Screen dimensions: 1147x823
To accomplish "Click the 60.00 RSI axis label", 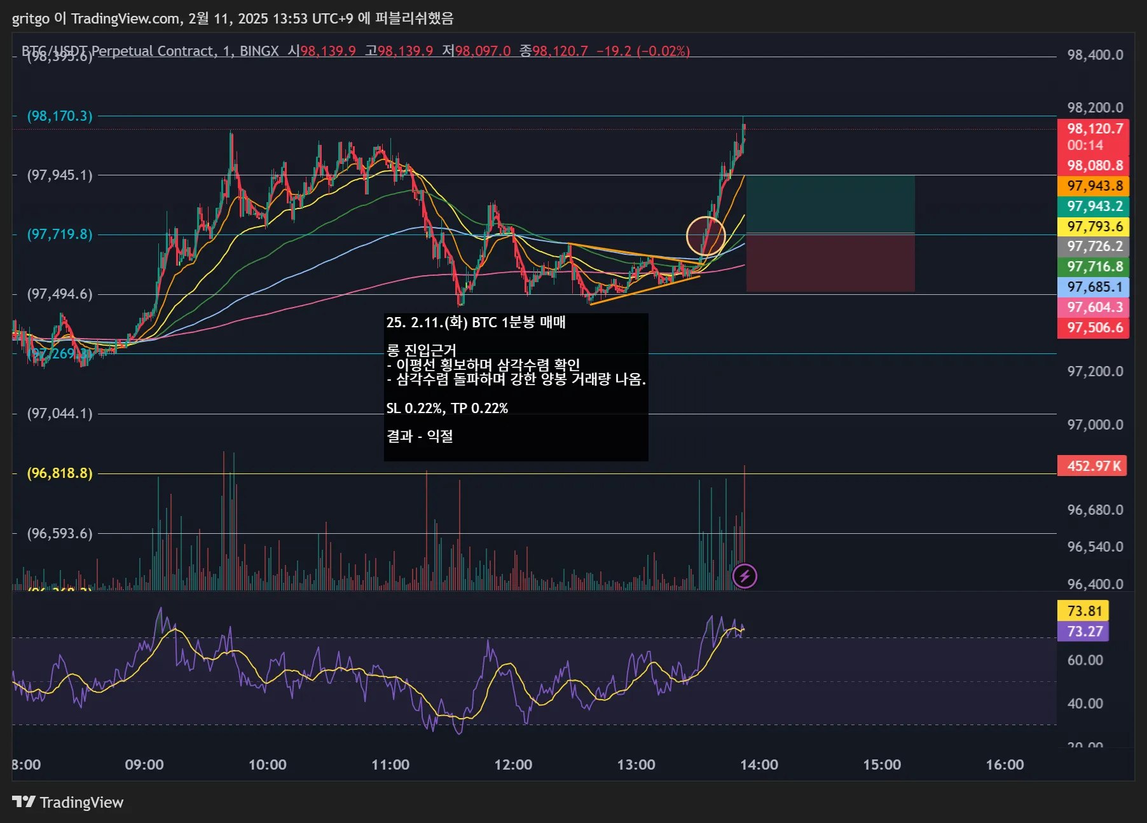I will (1085, 660).
